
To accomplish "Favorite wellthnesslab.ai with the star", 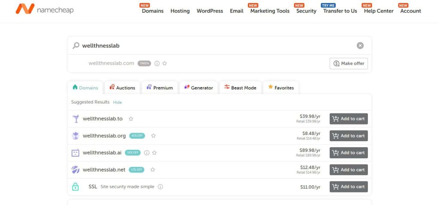I will 154,153.
